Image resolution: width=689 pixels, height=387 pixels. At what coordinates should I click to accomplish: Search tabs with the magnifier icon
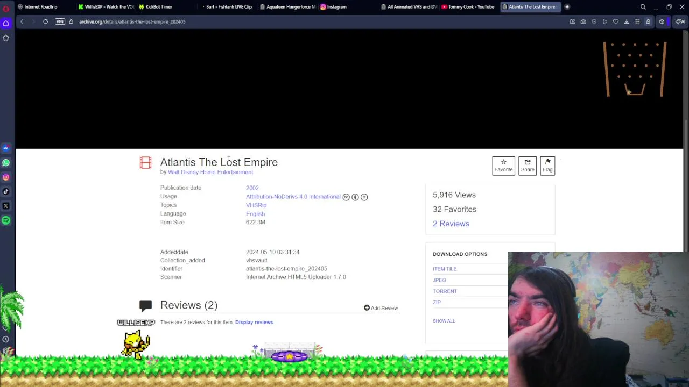click(643, 7)
